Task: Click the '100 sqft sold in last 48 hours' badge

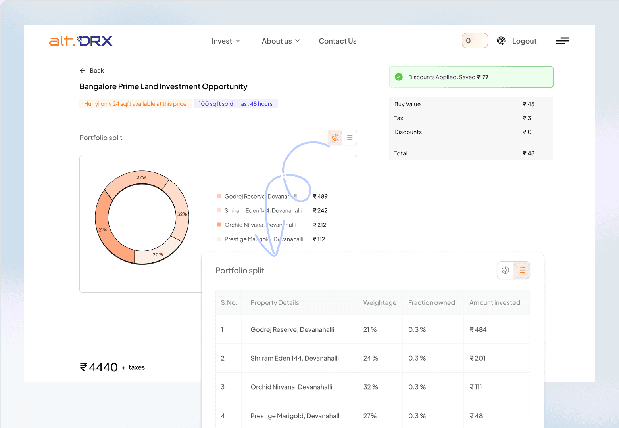Action: coord(236,104)
